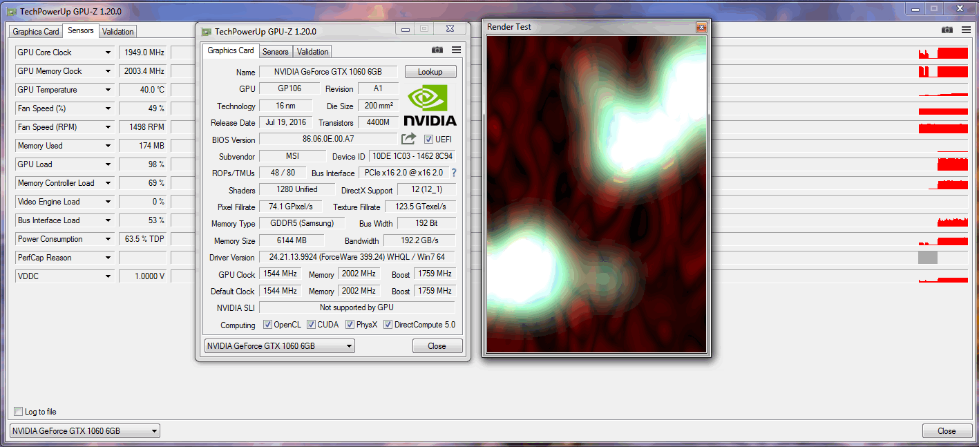
Task: Open the hamburger menu in the back Sensors window
Action: click(x=965, y=30)
